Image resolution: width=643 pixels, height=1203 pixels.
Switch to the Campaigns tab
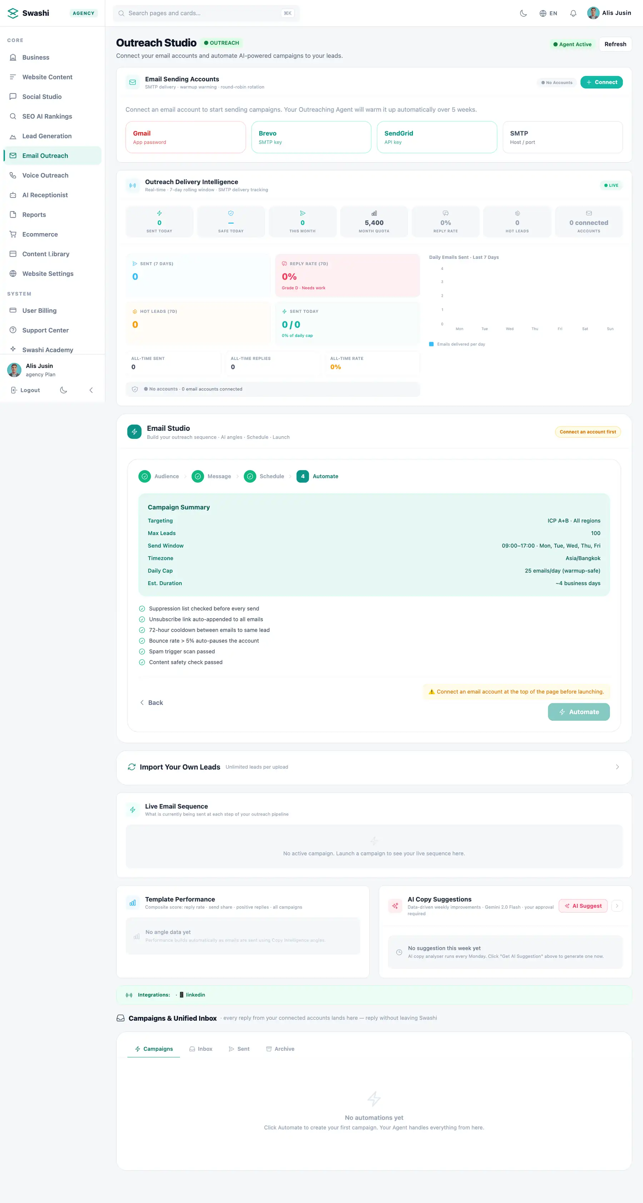click(x=154, y=1049)
